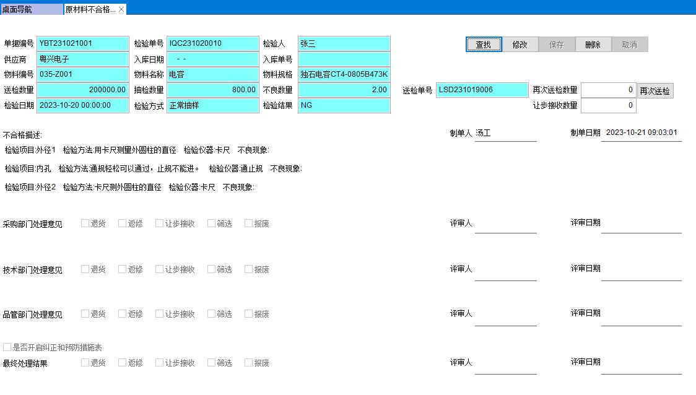Check 退货 for 采购部门处理意见
Screen dimensions: 696x395
(x=85, y=224)
